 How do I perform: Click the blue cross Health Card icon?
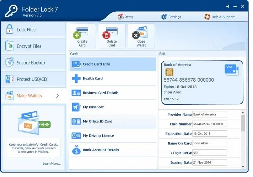(76, 78)
